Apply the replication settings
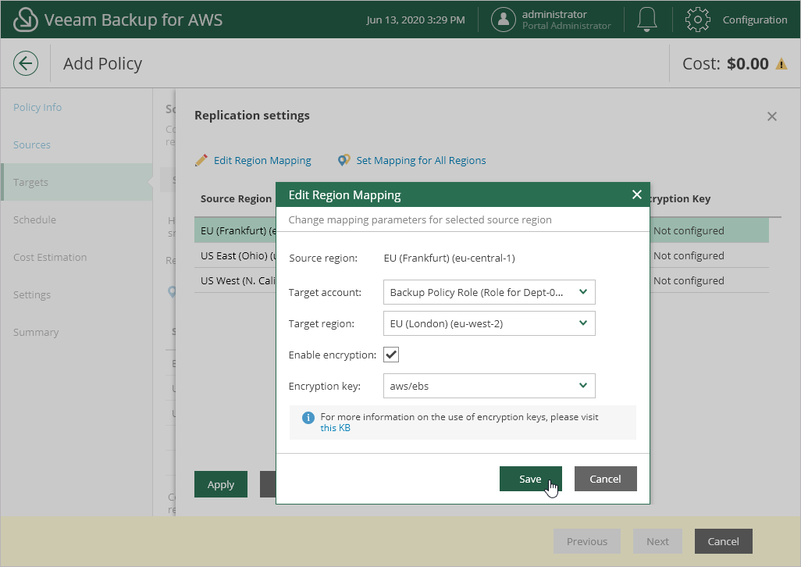The image size is (801, 567). tap(221, 484)
